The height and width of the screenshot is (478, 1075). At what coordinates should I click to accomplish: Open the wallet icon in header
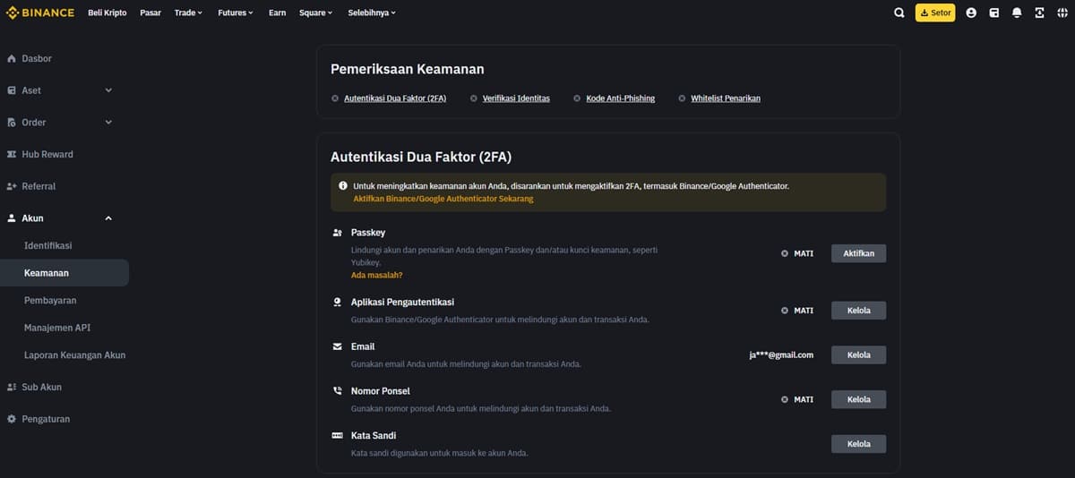(994, 13)
